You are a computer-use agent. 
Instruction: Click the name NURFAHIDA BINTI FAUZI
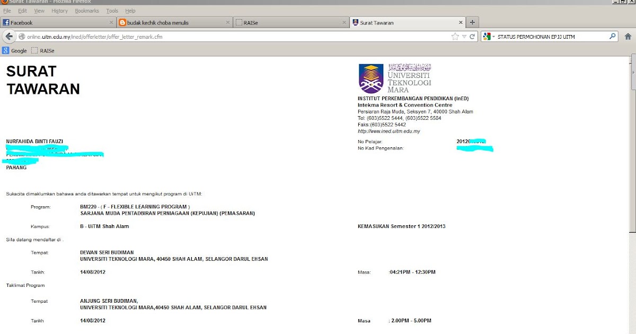(x=34, y=141)
